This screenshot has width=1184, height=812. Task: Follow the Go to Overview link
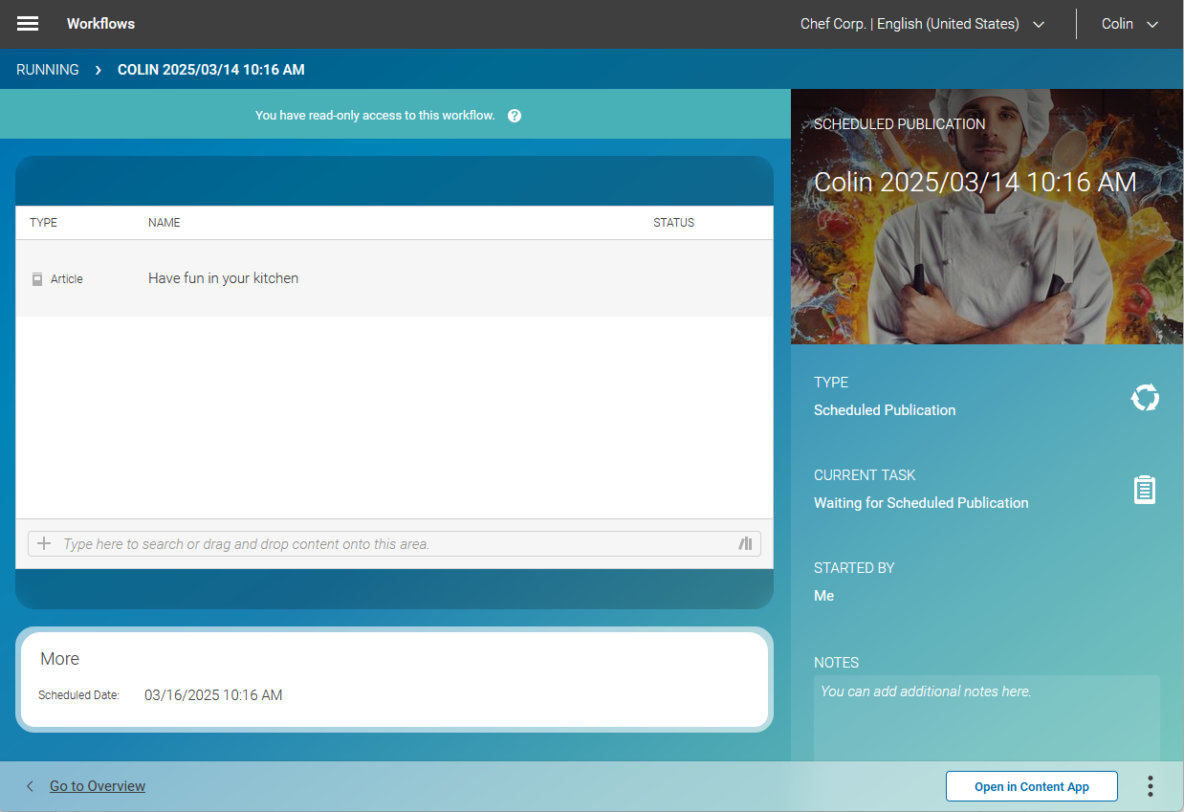tap(97, 785)
